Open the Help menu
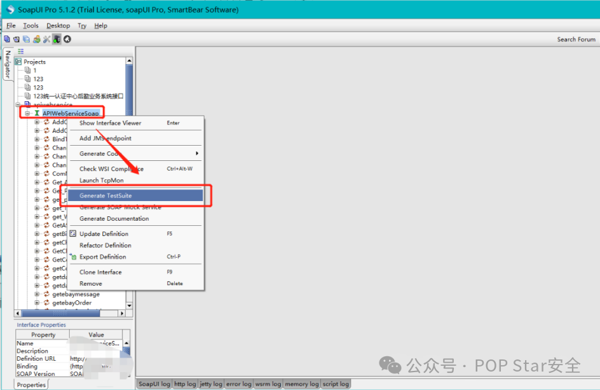 click(x=100, y=25)
